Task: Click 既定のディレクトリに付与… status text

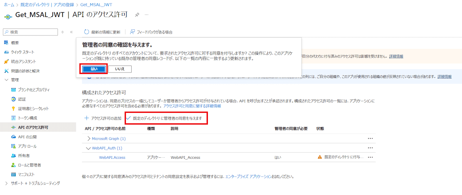Action: click(x=344, y=157)
